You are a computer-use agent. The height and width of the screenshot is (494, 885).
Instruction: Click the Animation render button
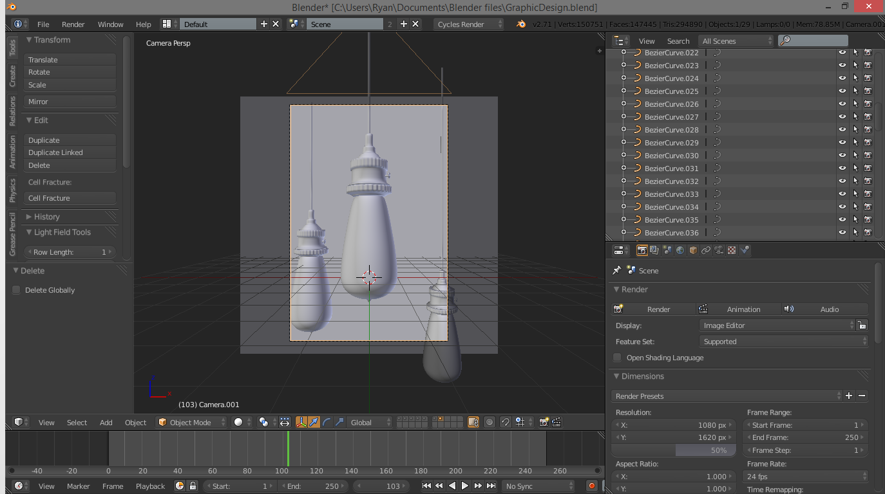(739, 309)
